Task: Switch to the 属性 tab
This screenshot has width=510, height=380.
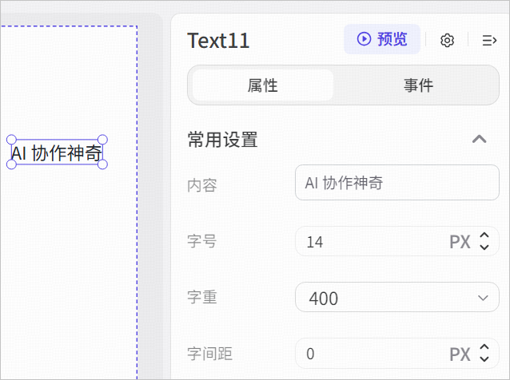Action: 262,85
